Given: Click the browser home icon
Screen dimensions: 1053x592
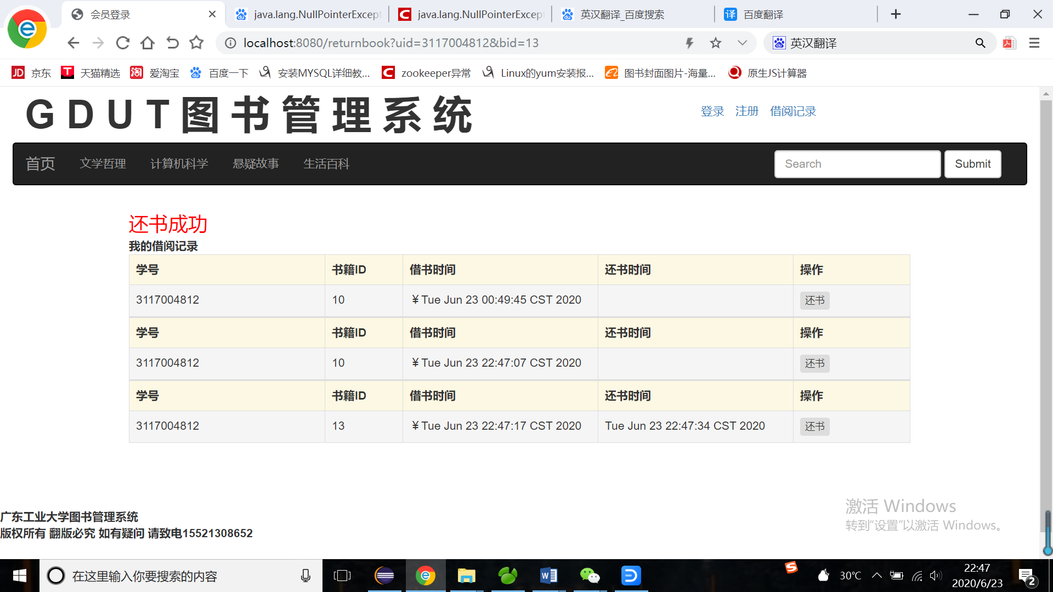Looking at the screenshot, I should tap(148, 43).
